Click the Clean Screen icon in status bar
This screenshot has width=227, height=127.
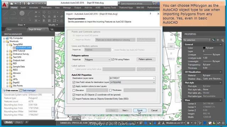tap(219, 123)
